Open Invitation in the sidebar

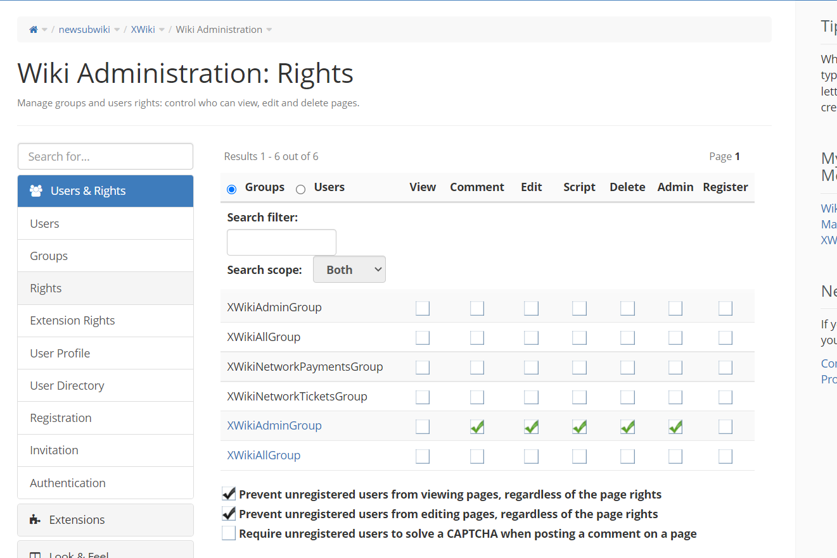click(x=105, y=450)
